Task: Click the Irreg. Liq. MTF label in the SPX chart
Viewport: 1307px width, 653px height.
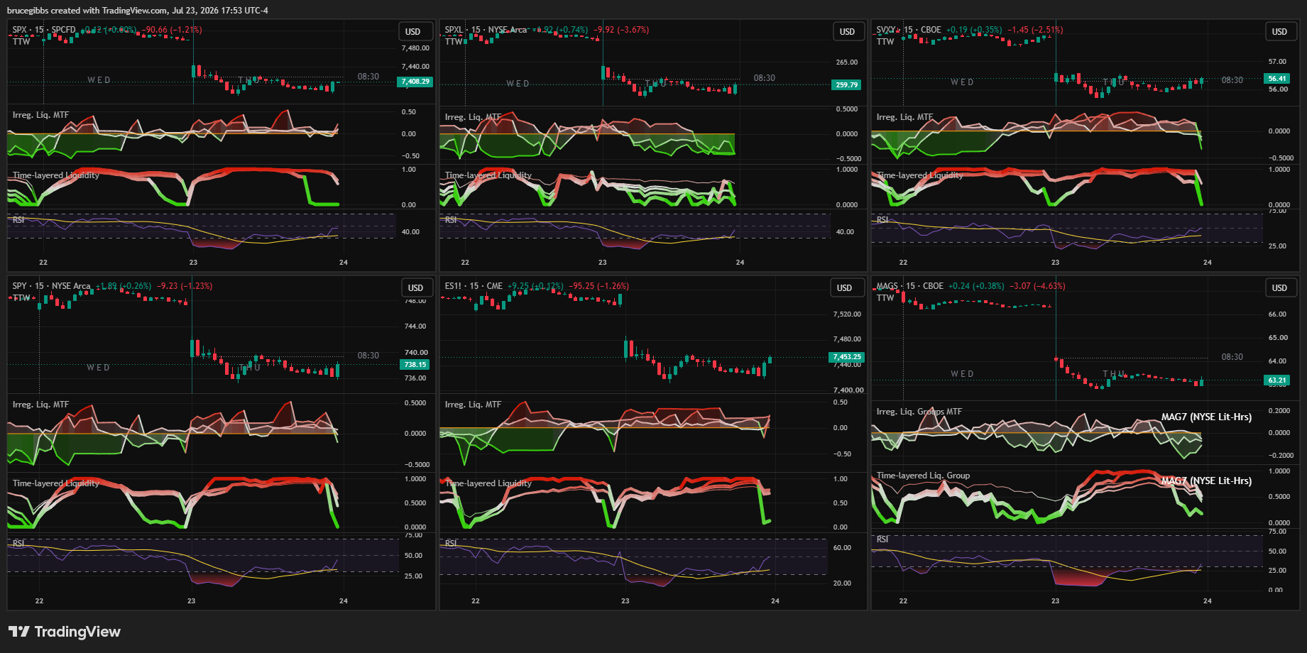Action: coord(40,115)
